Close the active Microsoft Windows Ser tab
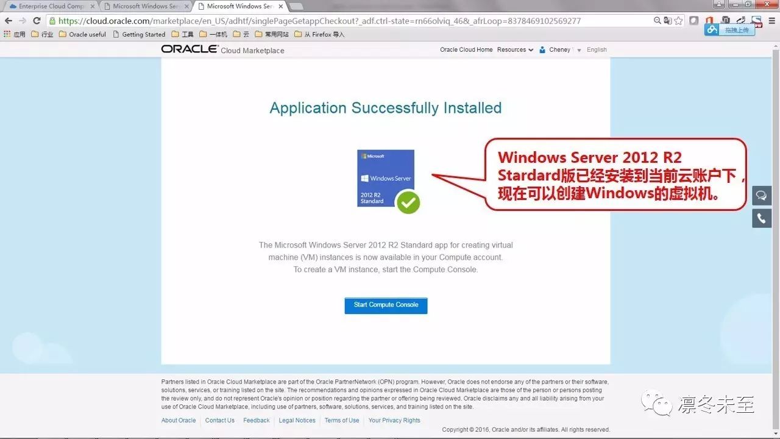Image resolution: width=780 pixels, height=439 pixels. (280, 7)
